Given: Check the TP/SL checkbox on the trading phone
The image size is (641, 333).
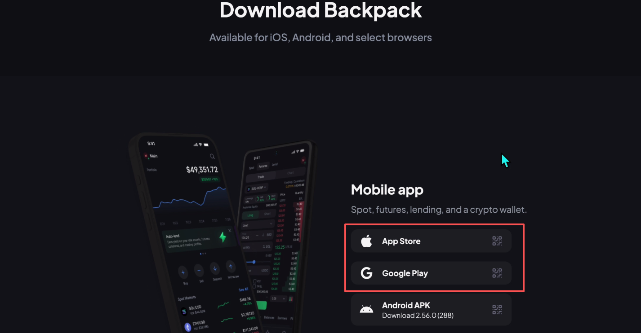Looking at the screenshot, I should click(255, 286).
